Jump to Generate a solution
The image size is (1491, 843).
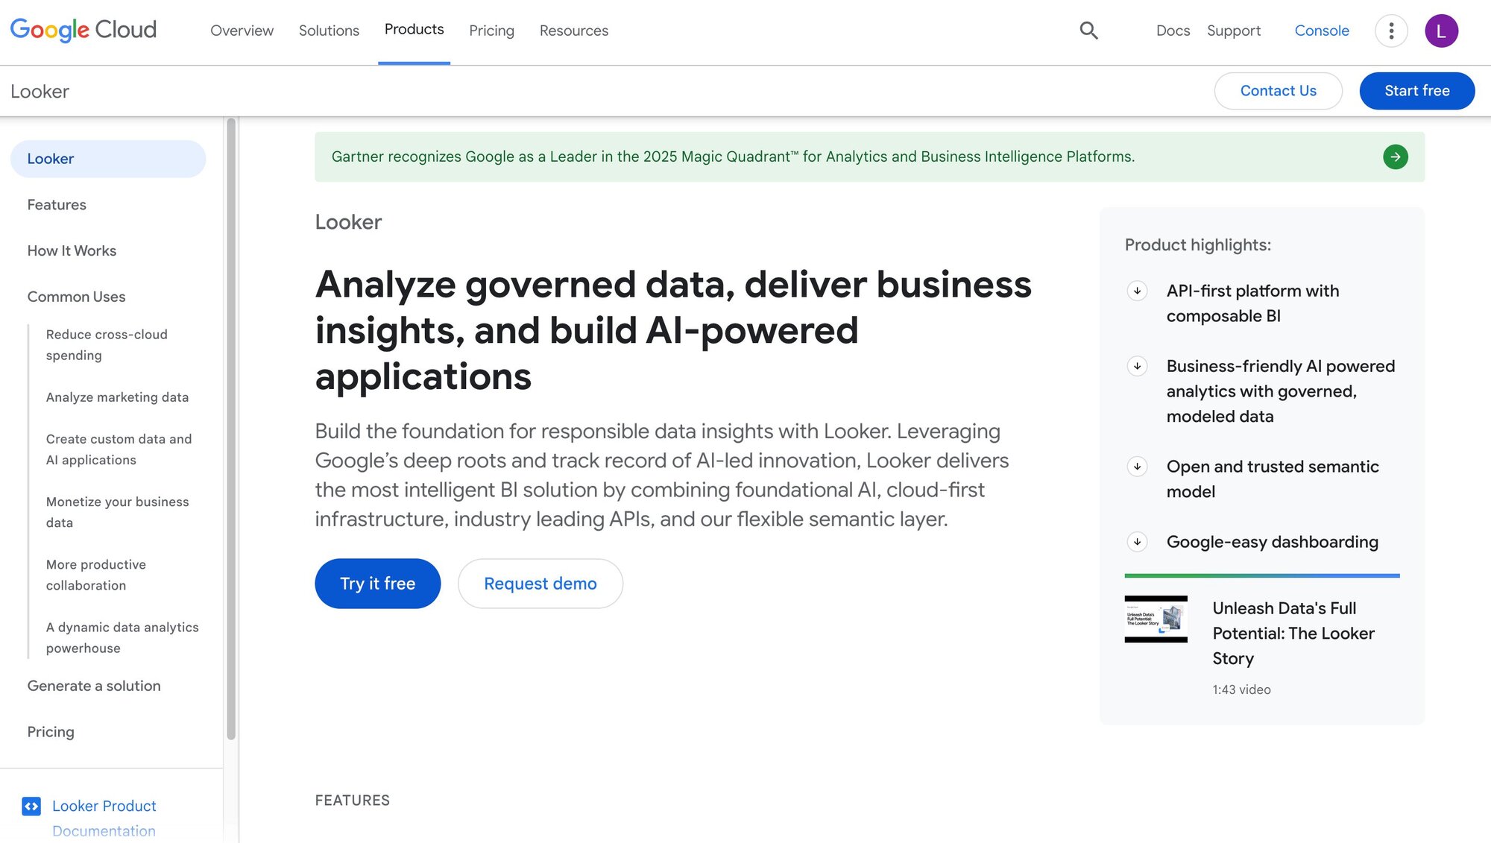[x=94, y=686]
